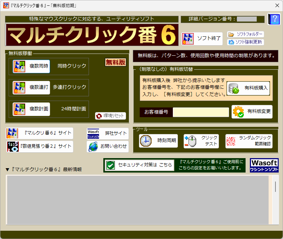Open クリックテスト mouse tool

pyautogui.click(x=201, y=141)
